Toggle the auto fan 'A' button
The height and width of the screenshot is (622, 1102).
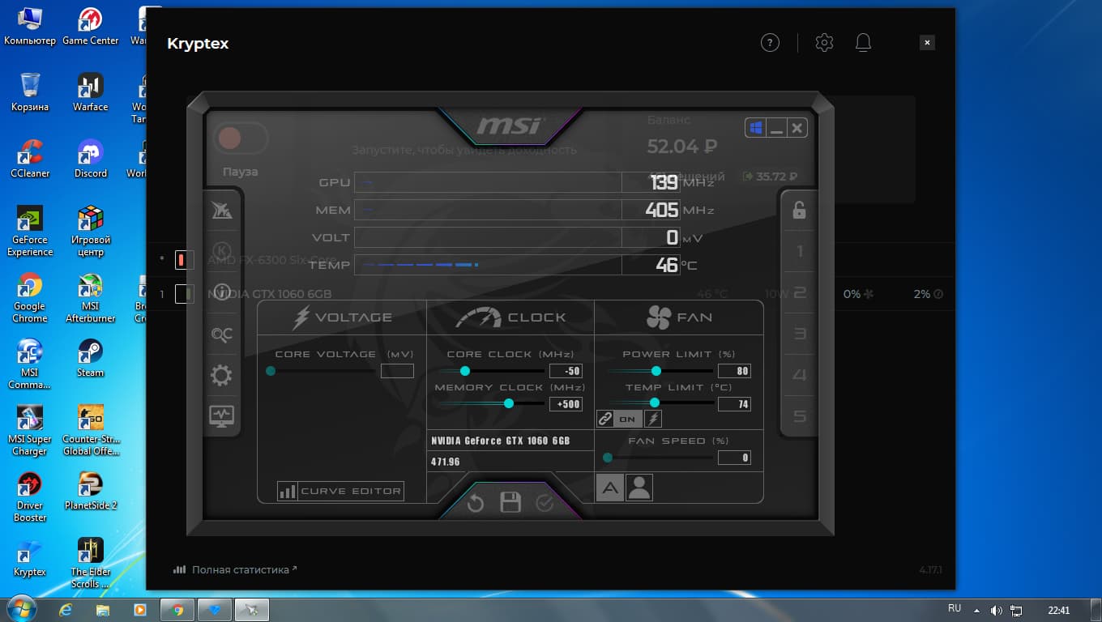(610, 487)
